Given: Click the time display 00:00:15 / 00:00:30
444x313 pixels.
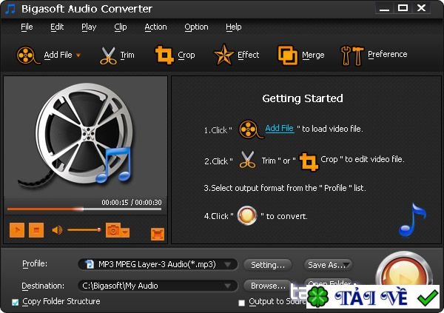Looking at the screenshot, I should 132,202.
